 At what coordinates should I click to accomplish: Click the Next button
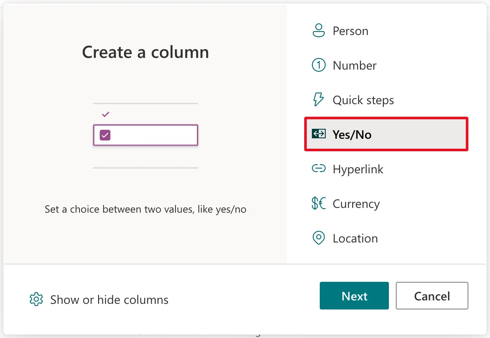[354, 296]
